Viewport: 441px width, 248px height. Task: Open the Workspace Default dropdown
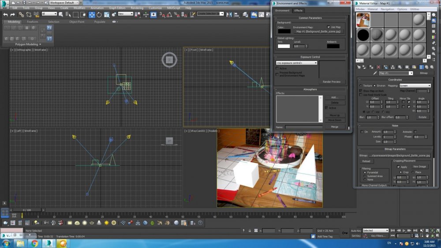(x=64, y=3)
